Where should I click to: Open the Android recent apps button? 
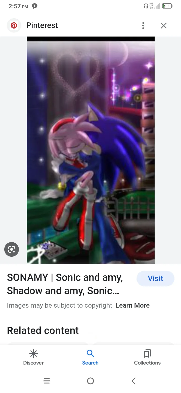(x=47, y=381)
